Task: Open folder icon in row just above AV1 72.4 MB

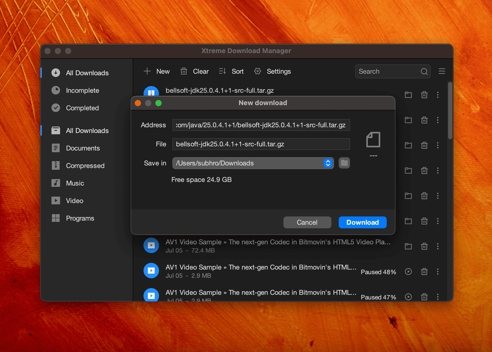Action: tap(408, 221)
